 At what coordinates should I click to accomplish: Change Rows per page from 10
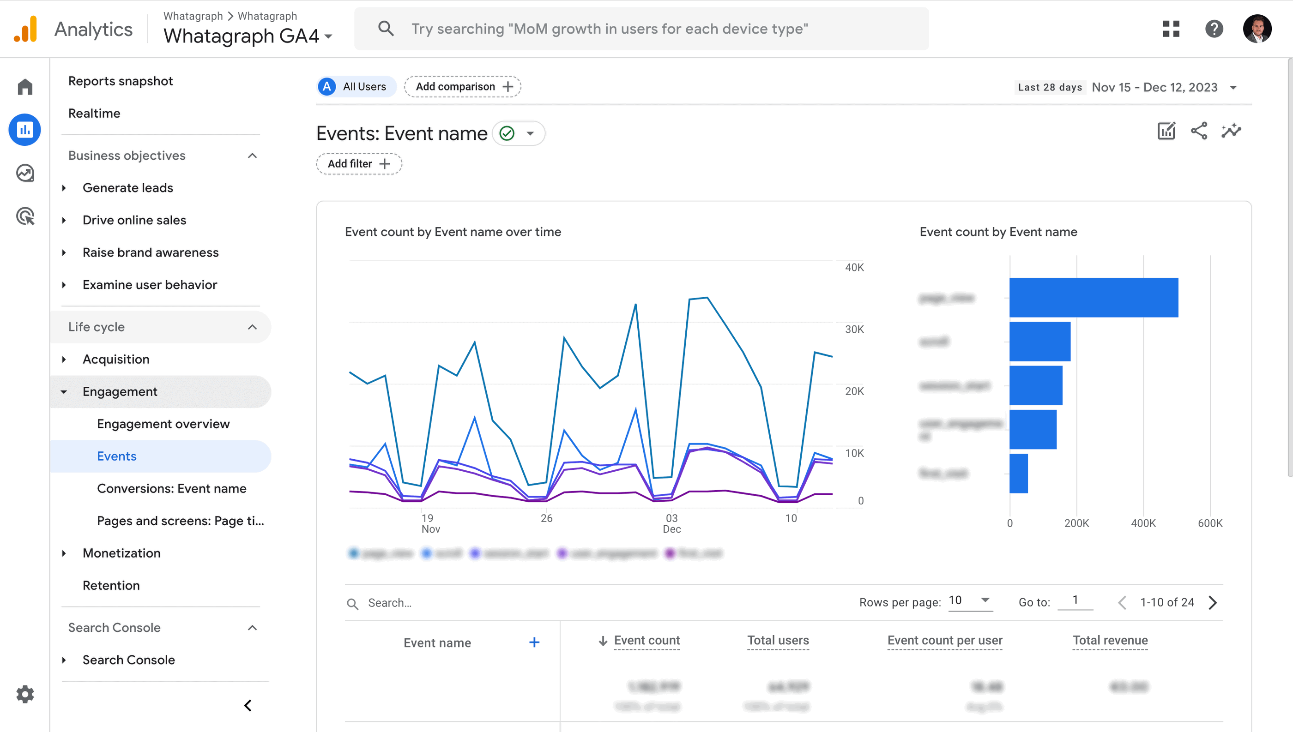[x=969, y=600]
